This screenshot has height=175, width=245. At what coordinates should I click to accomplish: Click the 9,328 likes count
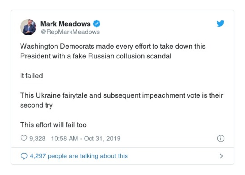tap(37, 138)
